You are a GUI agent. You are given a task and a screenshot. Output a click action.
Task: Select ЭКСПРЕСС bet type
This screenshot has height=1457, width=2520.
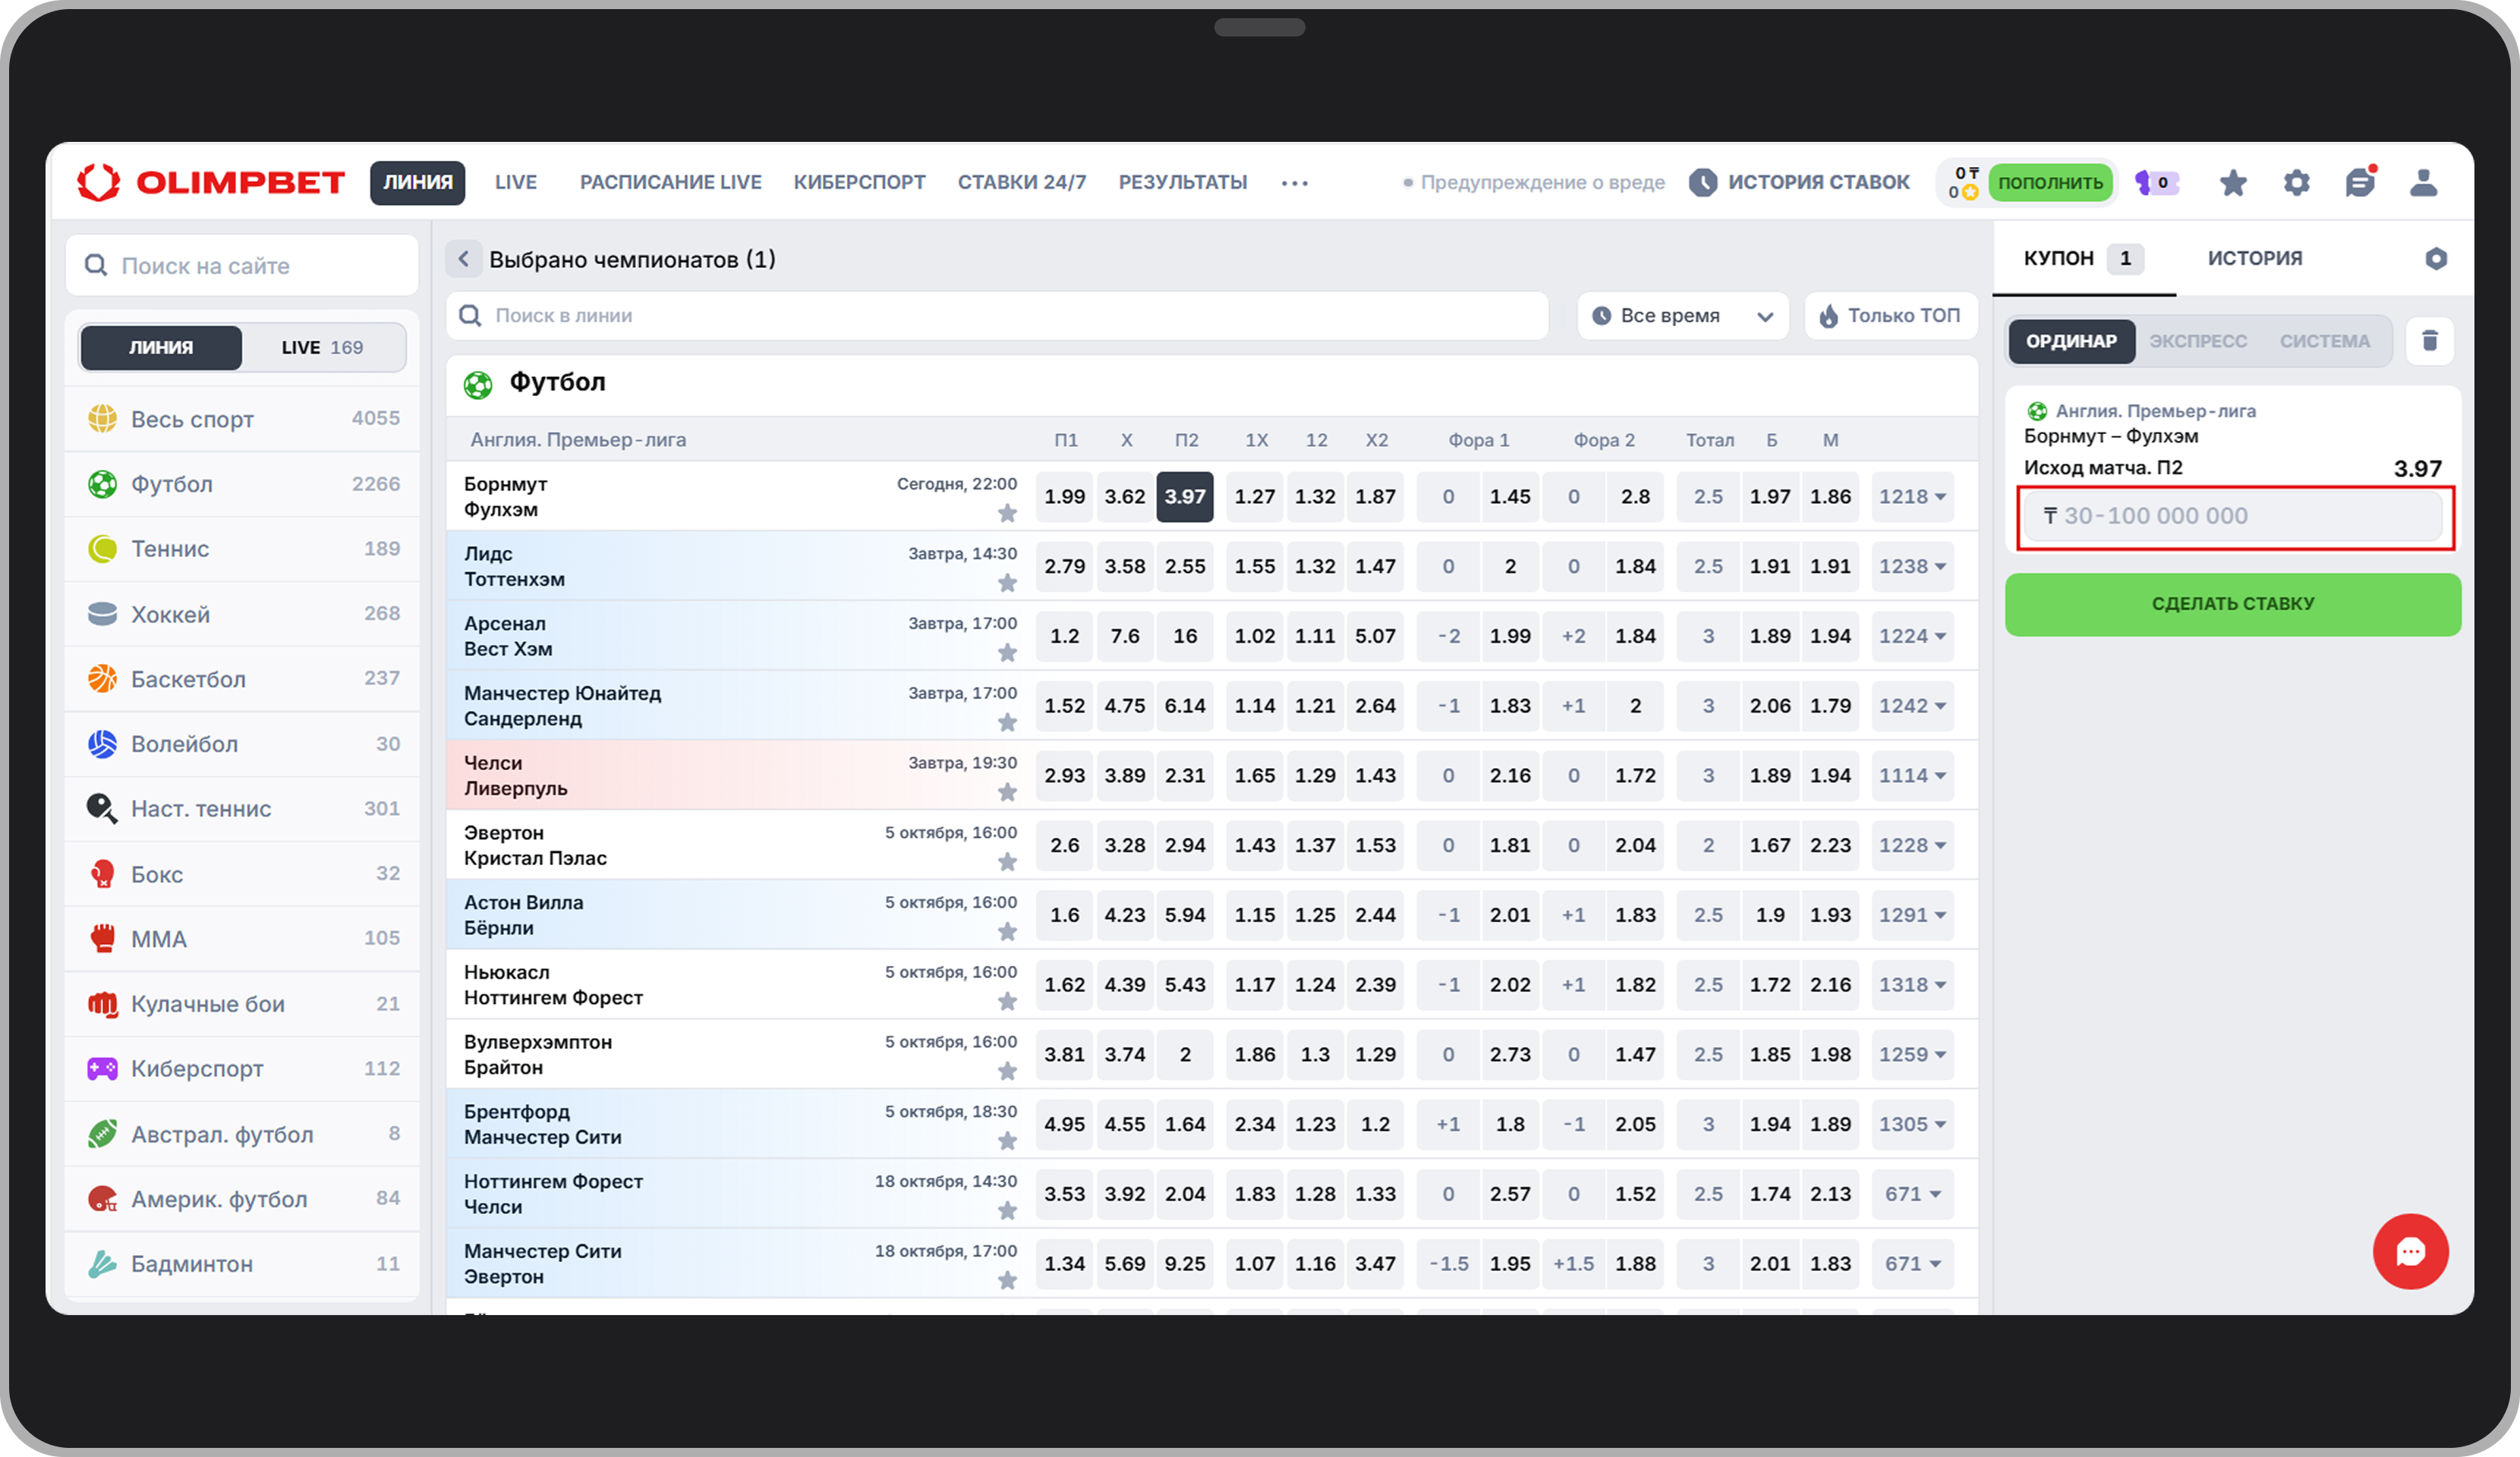(2197, 342)
